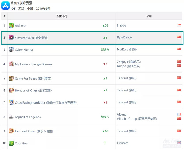This screenshot has width=184, height=150.
Task: Open the Alibaba Group (阿里巴巴集团) link
Action: (137, 119)
